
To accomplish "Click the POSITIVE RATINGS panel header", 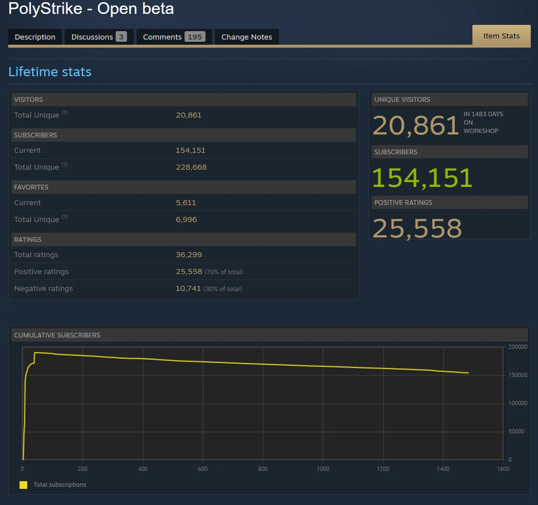I will (x=450, y=202).
